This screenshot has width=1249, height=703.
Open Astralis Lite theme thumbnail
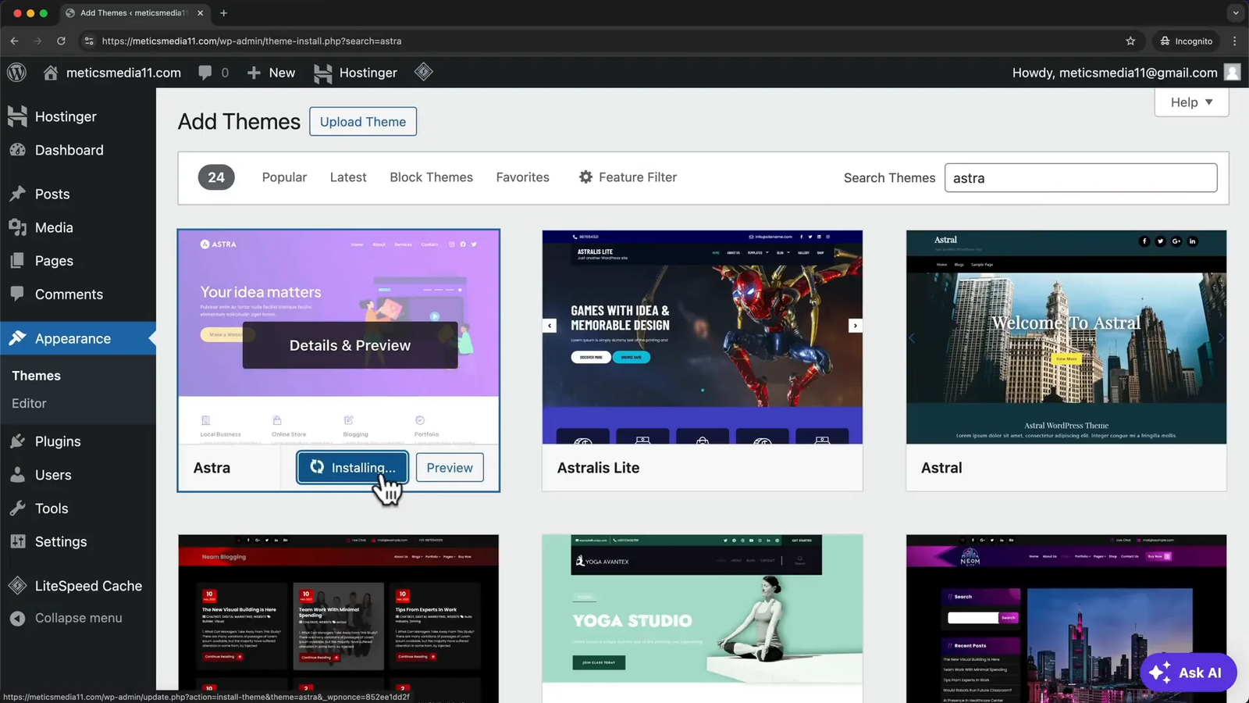pyautogui.click(x=703, y=337)
